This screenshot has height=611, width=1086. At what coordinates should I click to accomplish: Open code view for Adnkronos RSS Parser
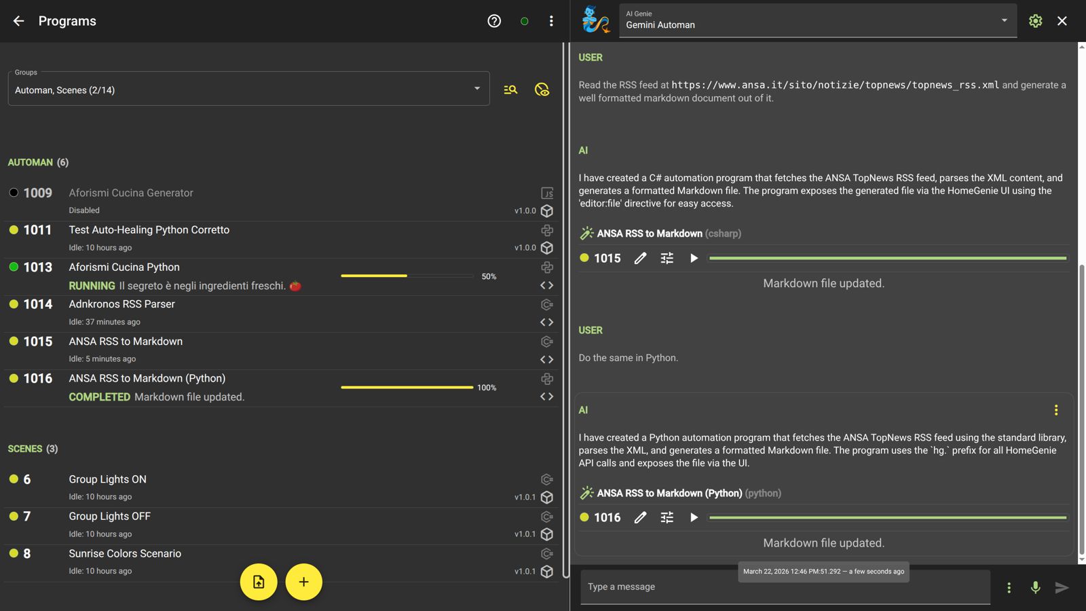(546, 322)
